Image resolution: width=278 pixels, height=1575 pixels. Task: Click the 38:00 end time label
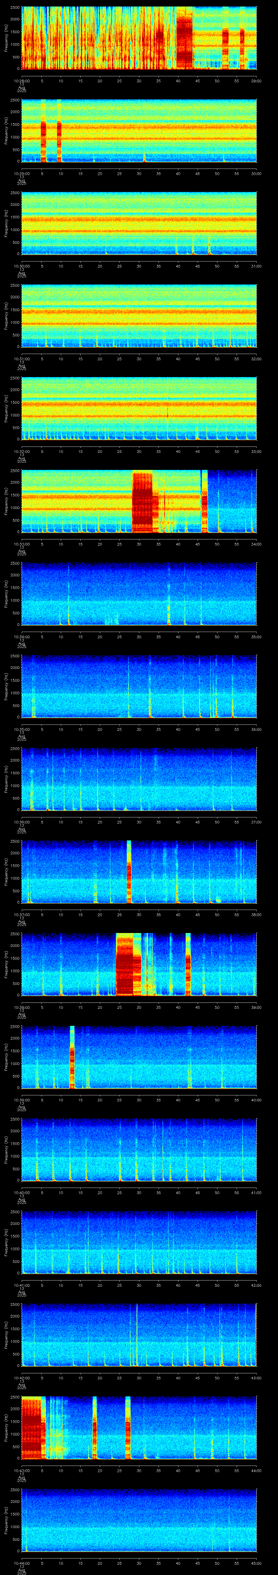(256, 915)
